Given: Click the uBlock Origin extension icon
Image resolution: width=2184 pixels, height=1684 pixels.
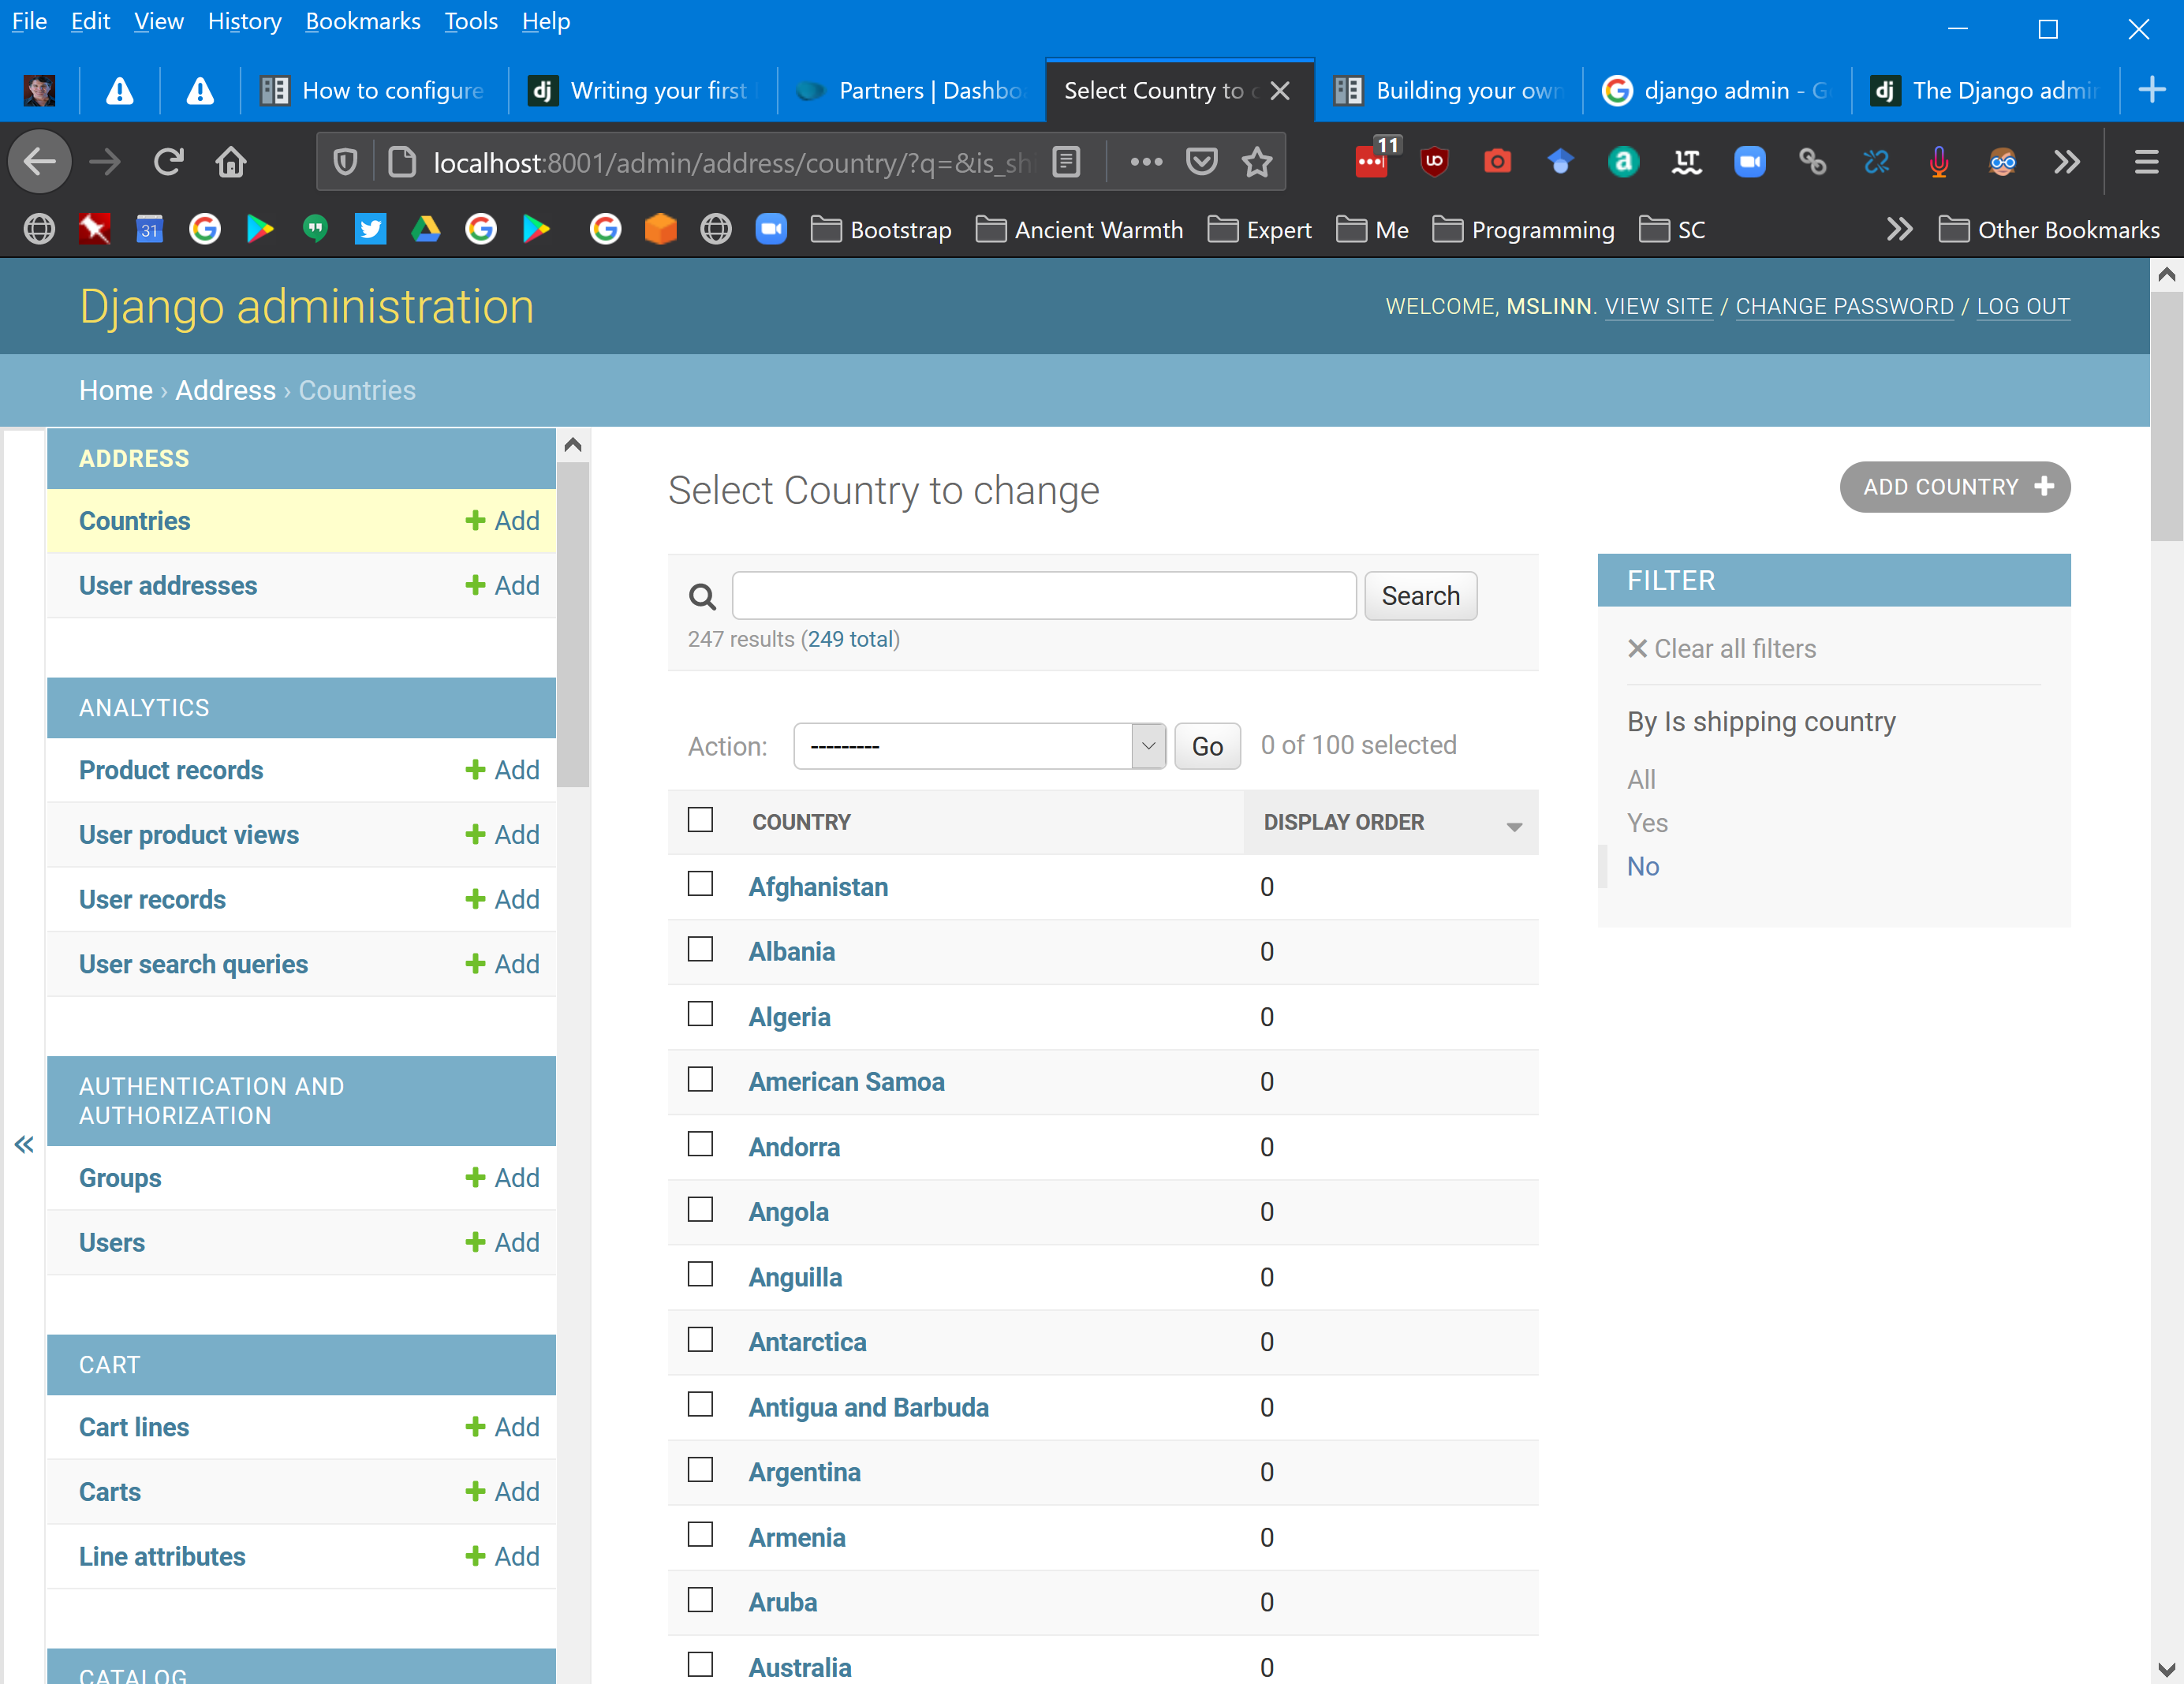Looking at the screenshot, I should tap(1435, 161).
